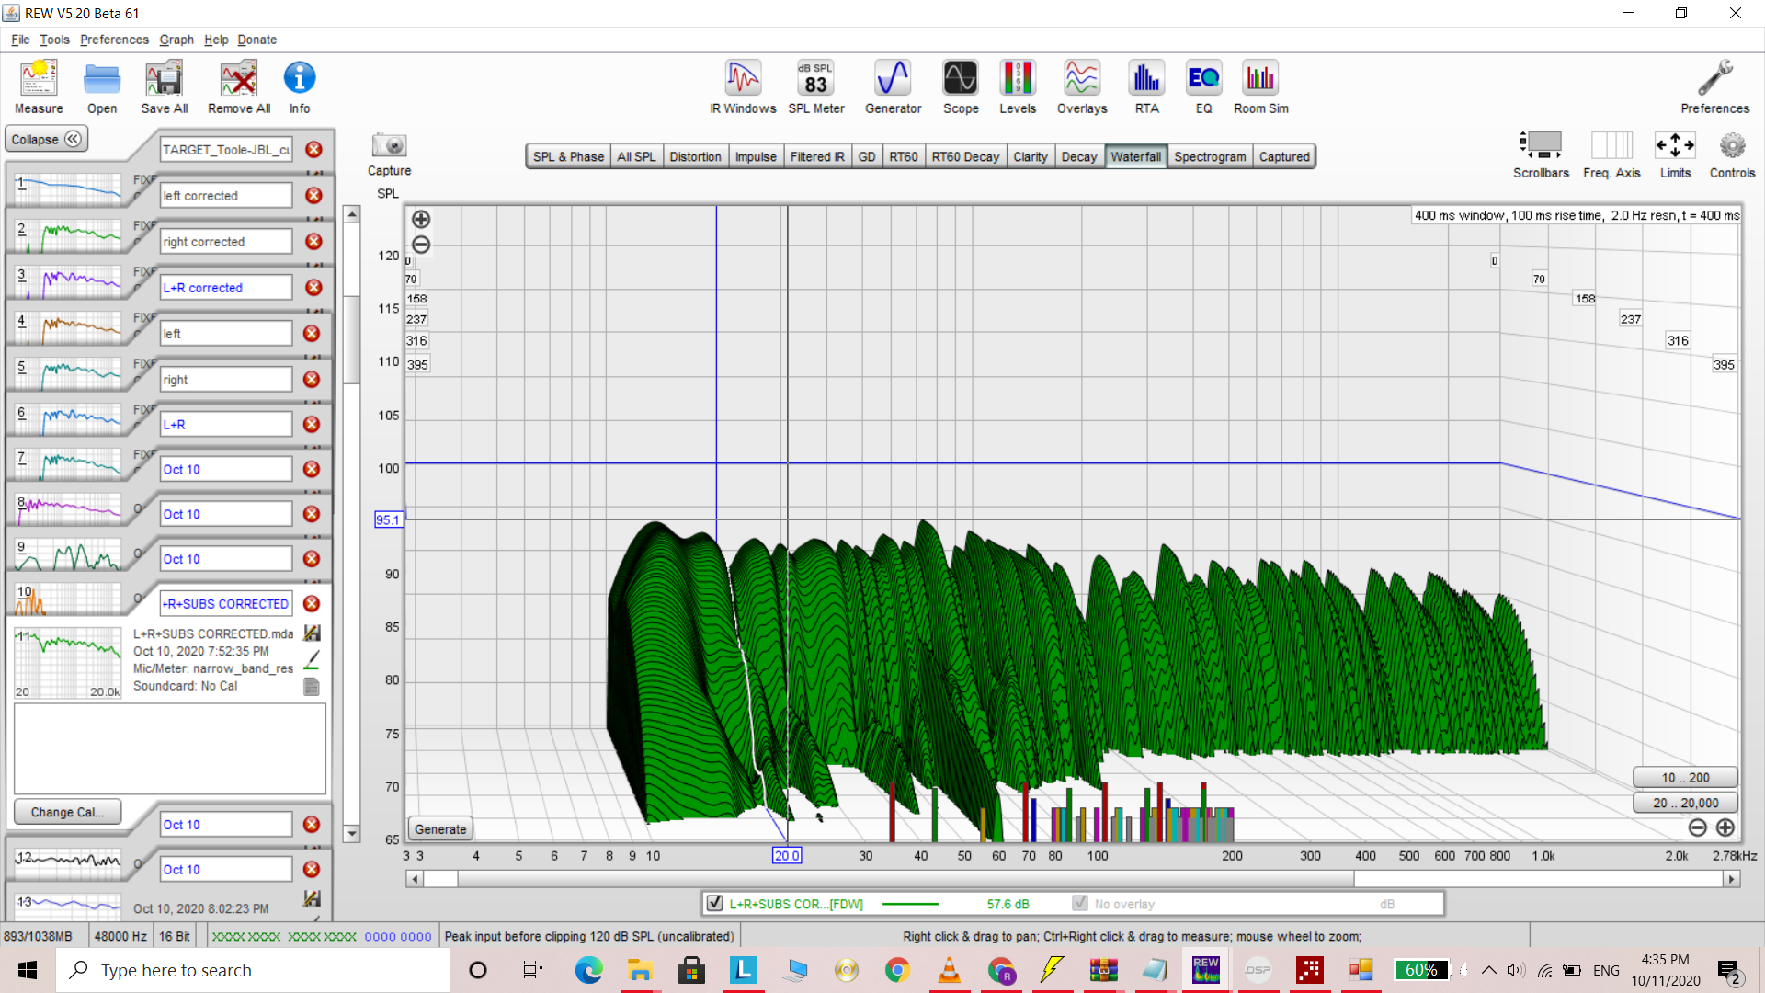Open the SPL Meter

point(816,87)
